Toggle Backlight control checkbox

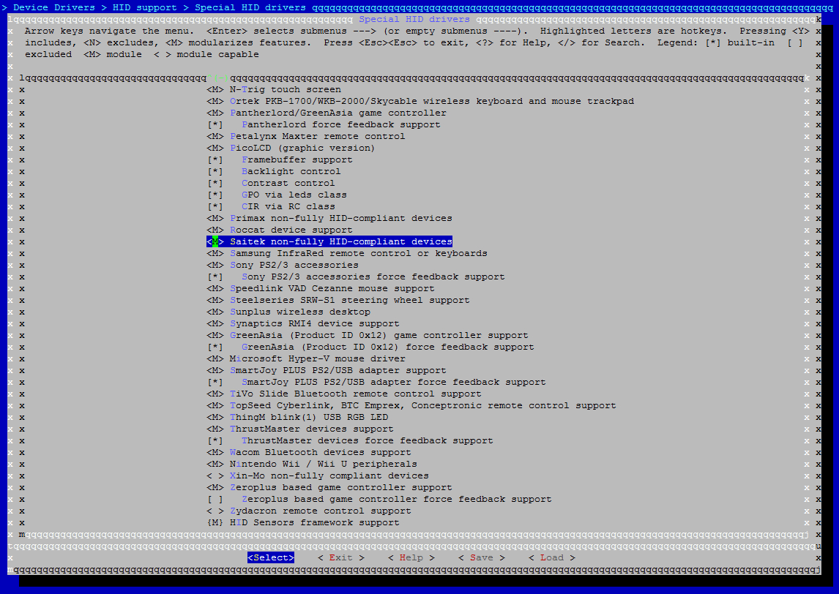pos(215,172)
